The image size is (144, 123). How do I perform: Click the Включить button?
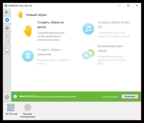(130, 97)
